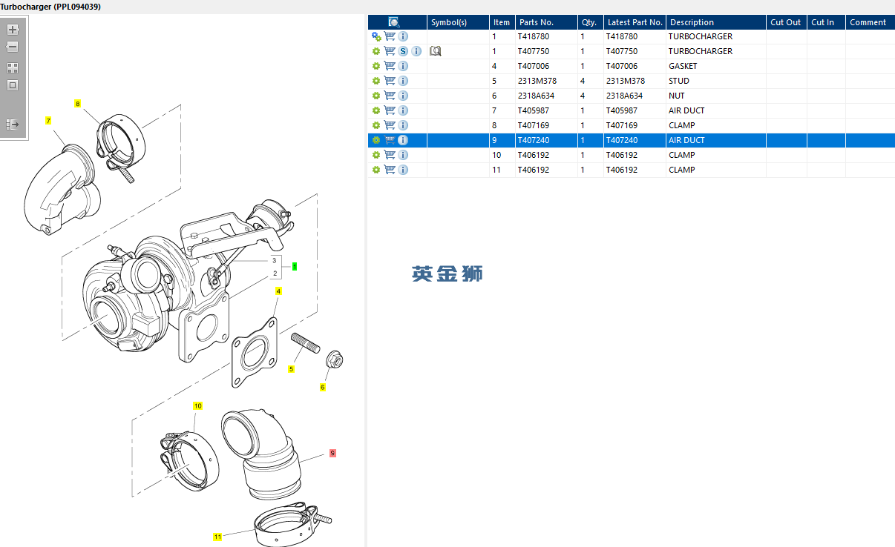
Task: Open info for item 11 CLAMP
Action: [403, 170]
